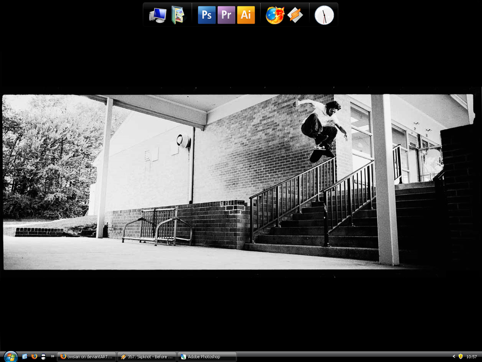The height and width of the screenshot is (362, 482).
Task: Launch Winamp from the top dock
Action: click(x=295, y=15)
